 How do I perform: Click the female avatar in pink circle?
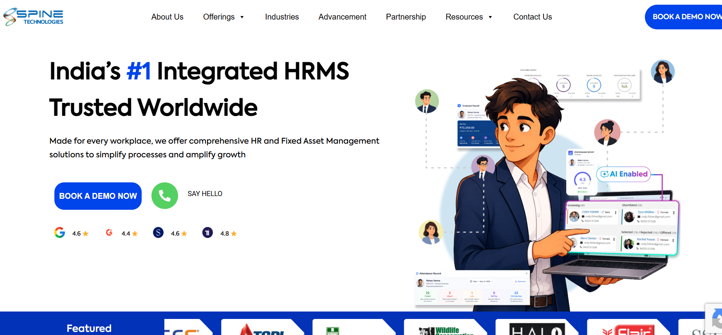point(607,132)
